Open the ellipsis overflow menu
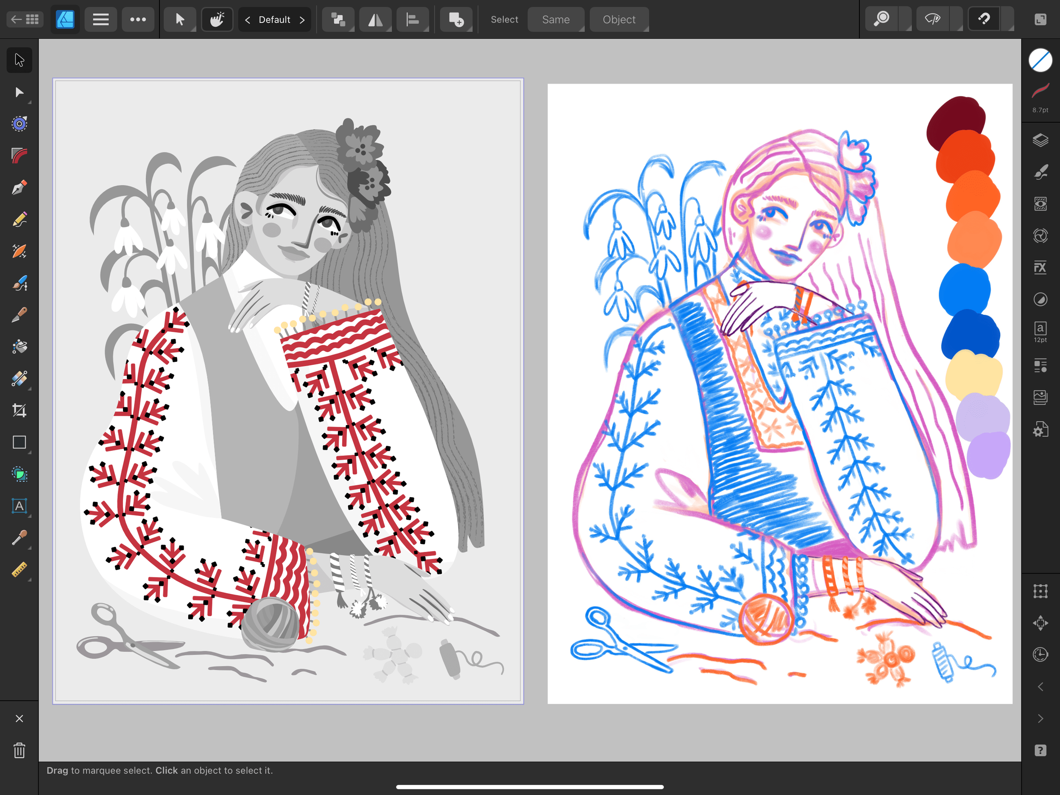Viewport: 1060px width, 795px height. click(139, 19)
